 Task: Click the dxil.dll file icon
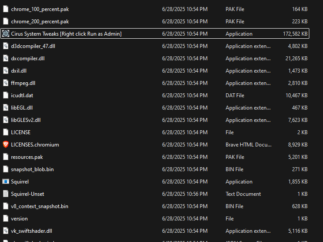[x=6, y=71]
